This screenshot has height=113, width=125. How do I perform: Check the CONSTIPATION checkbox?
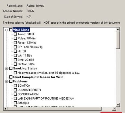(15, 94)
